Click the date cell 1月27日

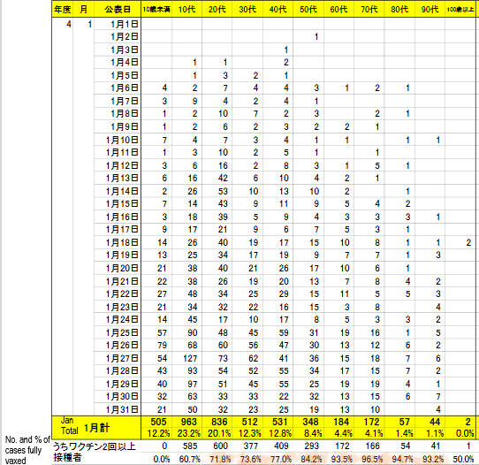tap(118, 358)
